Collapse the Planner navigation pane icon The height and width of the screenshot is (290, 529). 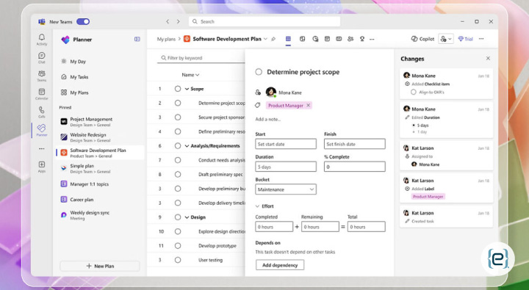coord(137,39)
